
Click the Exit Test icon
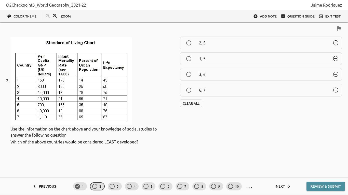pos(321,16)
